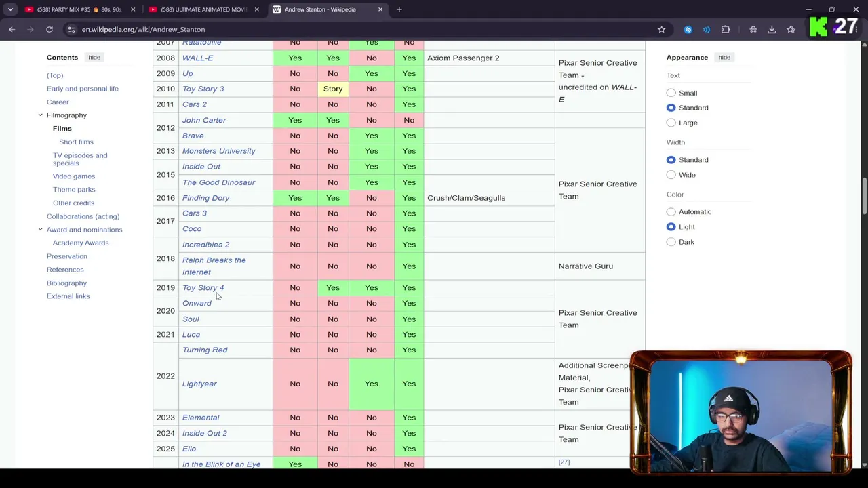Select the Light color option
Screen dimensions: 868x488
coord(671,227)
